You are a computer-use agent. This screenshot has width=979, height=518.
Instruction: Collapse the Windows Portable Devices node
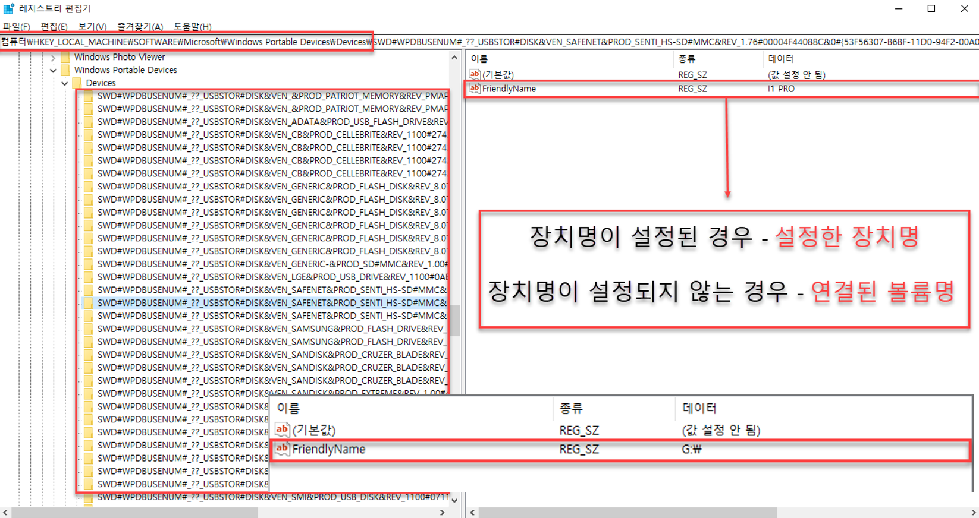(53, 70)
